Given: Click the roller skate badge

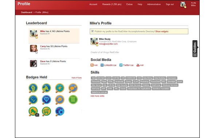Looking at the screenshot, I should (x=33, y=111).
